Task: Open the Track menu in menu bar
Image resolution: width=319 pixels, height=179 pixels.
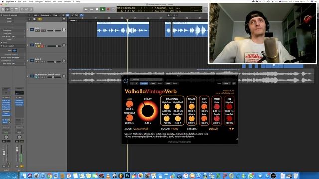Action: (31, 1)
